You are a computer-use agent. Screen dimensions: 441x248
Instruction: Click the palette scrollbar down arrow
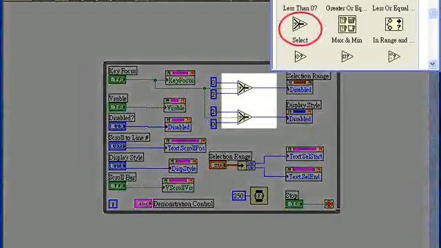tap(433, 64)
